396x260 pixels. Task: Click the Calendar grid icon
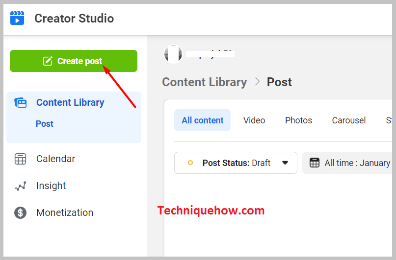coord(20,159)
